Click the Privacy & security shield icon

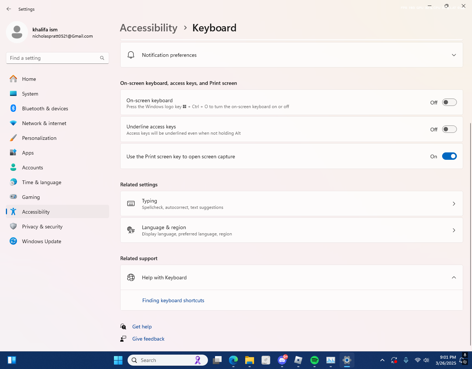[x=13, y=227]
